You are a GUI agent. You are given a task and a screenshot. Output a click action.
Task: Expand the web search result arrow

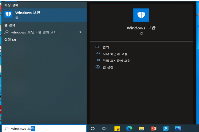click(80, 32)
